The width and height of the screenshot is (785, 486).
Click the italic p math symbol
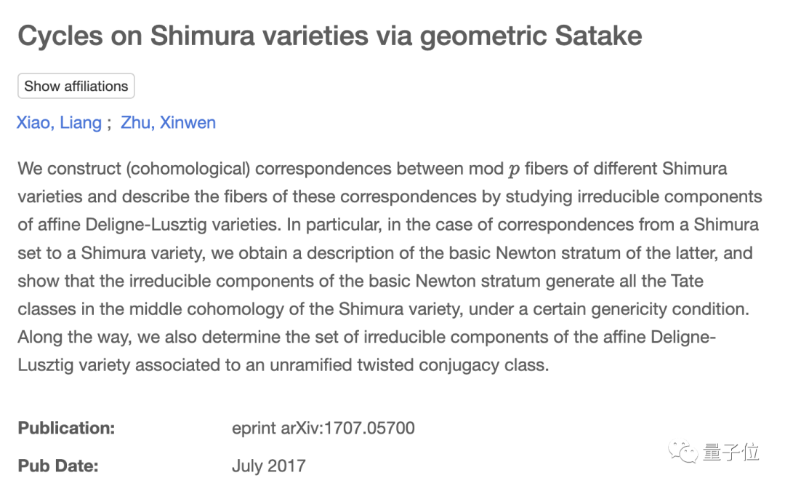tap(515, 170)
